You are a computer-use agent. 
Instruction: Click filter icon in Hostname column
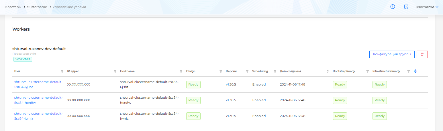click(x=181, y=72)
